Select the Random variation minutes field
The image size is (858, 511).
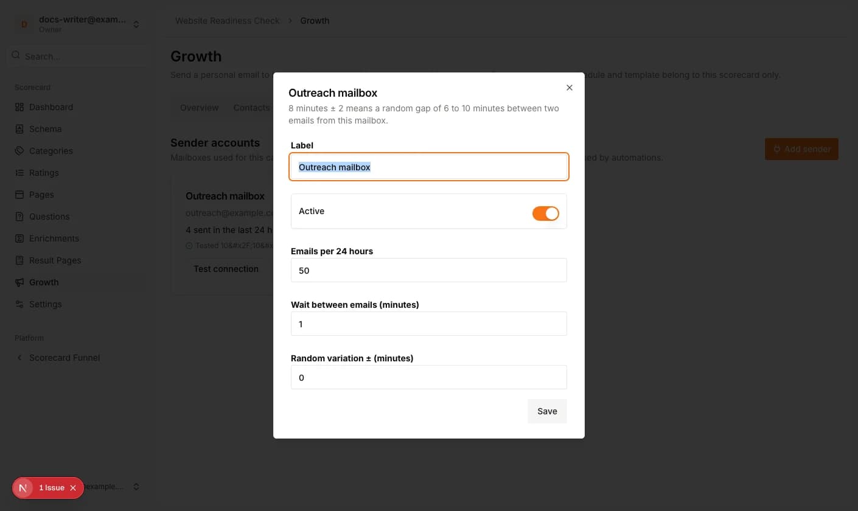(x=429, y=377)
